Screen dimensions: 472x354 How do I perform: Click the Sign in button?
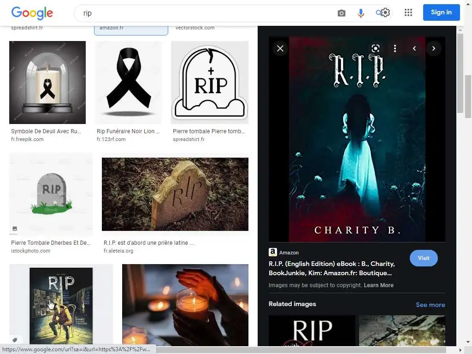click(441, 12)
